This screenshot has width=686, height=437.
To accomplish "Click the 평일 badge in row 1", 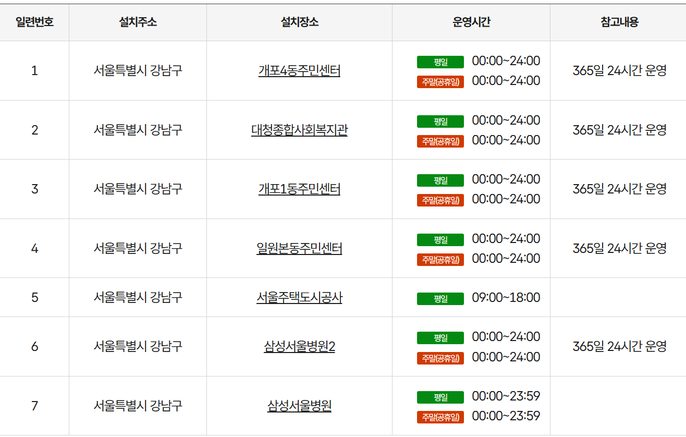I will pos(440,61).
